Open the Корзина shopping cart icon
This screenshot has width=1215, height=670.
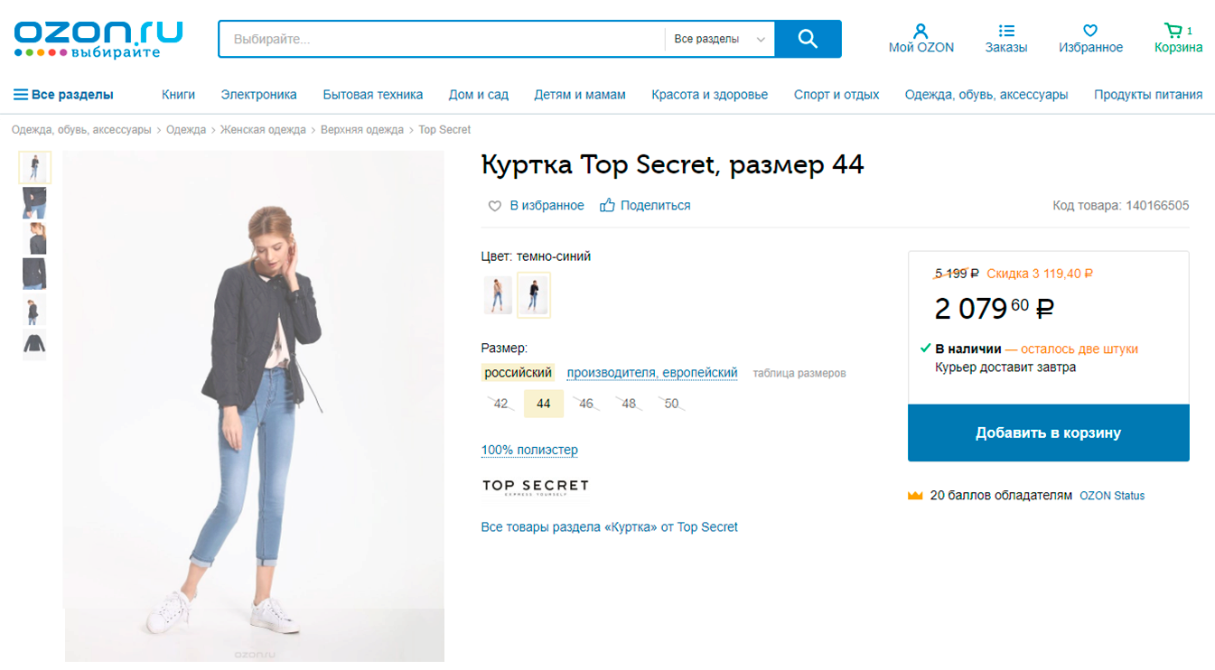[1173, 31]
